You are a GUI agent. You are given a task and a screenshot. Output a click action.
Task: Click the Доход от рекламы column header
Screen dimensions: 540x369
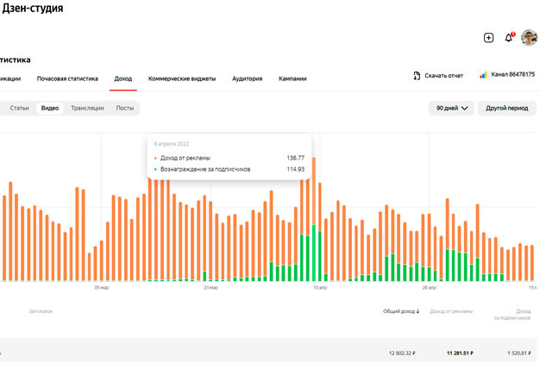(x=451, y=311)
